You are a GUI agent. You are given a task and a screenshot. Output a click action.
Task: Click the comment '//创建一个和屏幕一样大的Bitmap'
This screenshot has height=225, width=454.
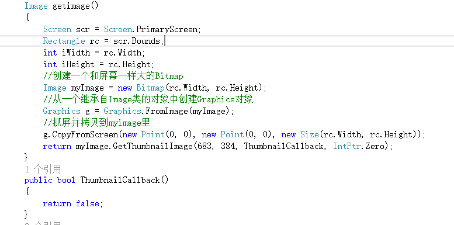coord(113,76)
